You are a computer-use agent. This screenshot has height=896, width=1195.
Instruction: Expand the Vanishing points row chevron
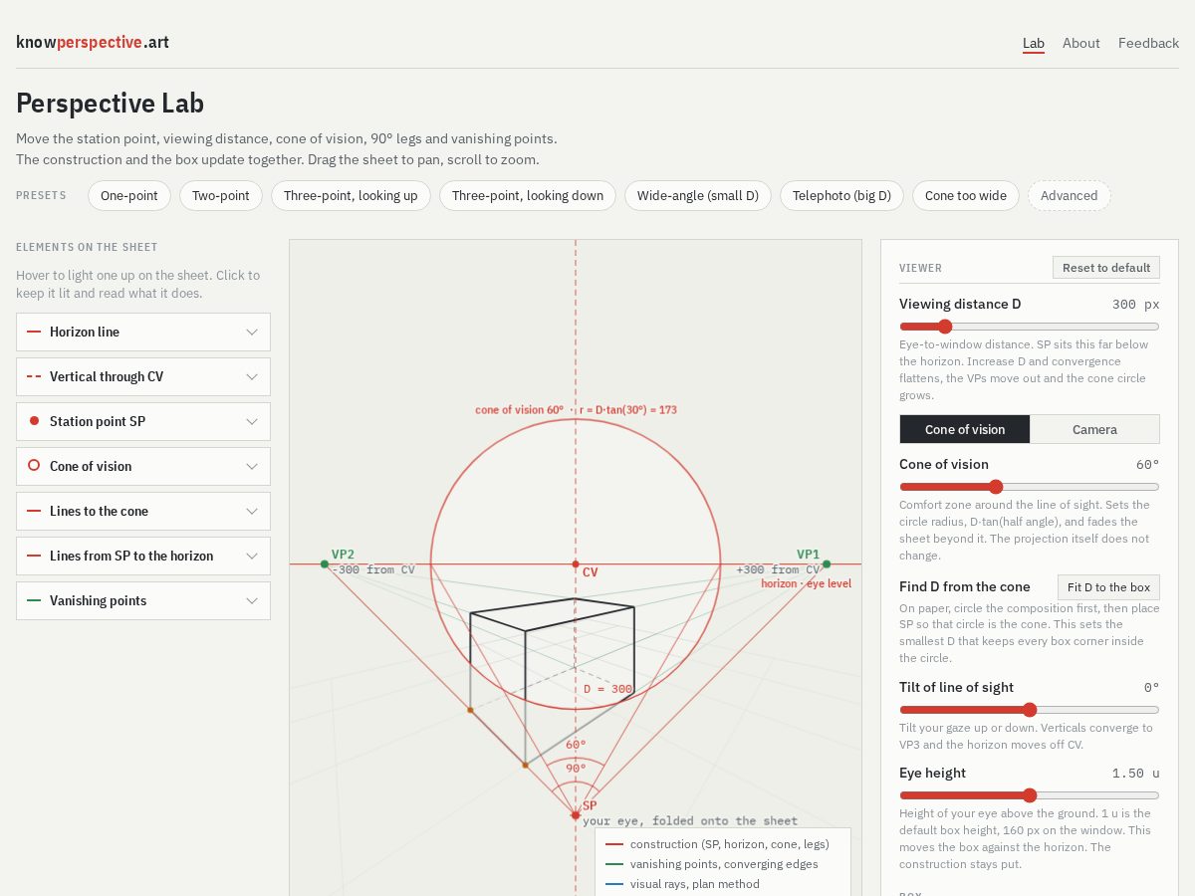[x=252, y=601]
